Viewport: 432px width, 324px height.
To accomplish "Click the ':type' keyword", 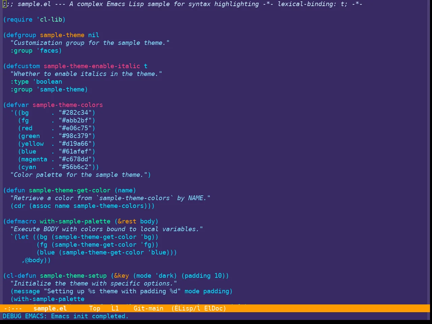I will click(20, 82).
